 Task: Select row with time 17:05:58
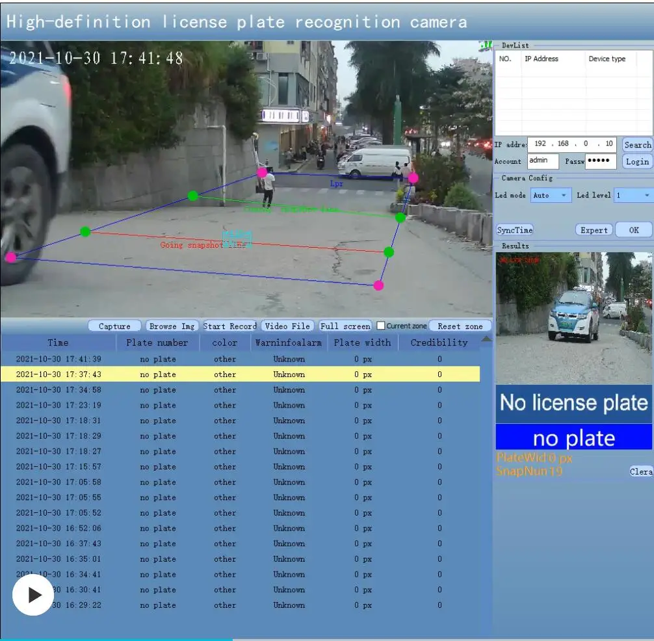[x=241, y=482]
